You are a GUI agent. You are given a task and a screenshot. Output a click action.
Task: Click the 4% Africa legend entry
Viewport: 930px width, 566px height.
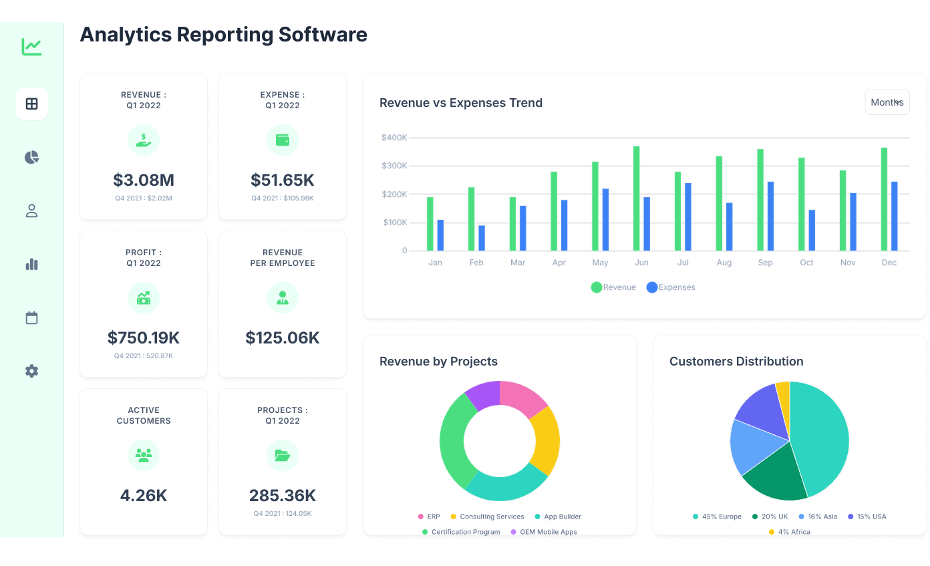790,532
